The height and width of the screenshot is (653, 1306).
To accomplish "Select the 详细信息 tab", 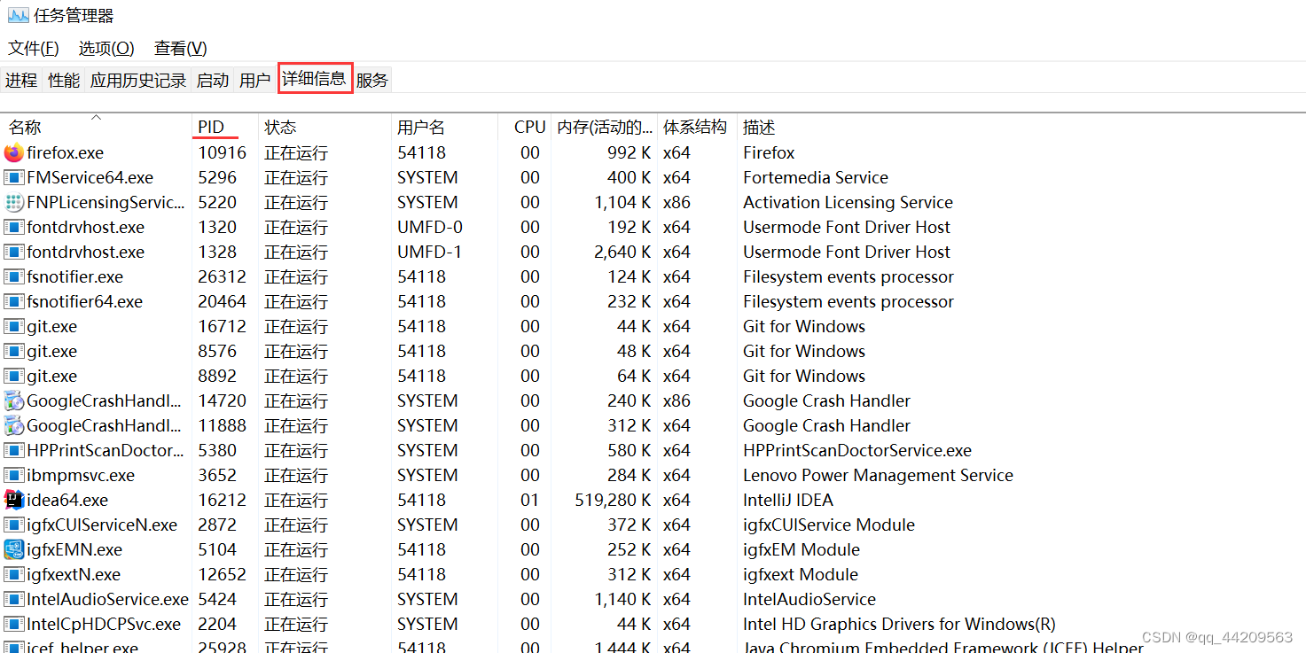I will 315,78.
